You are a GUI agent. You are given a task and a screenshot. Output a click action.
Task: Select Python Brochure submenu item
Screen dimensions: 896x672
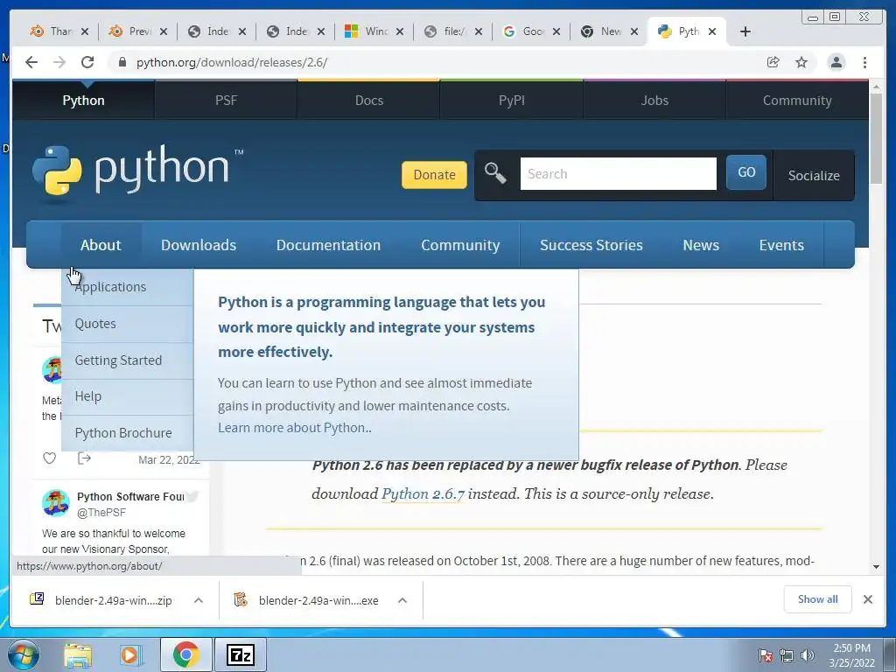pyautogui.click(x=128, y=433)
